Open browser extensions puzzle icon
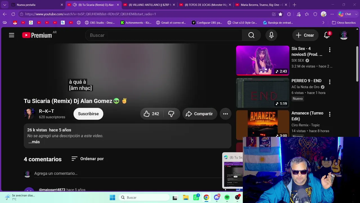Screen dimensions: 360x203 289,14
